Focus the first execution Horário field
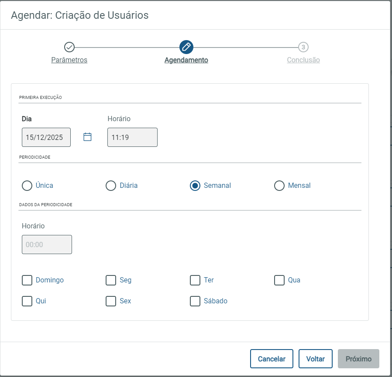Screen dimensions: 392x377 click(132, 137)
